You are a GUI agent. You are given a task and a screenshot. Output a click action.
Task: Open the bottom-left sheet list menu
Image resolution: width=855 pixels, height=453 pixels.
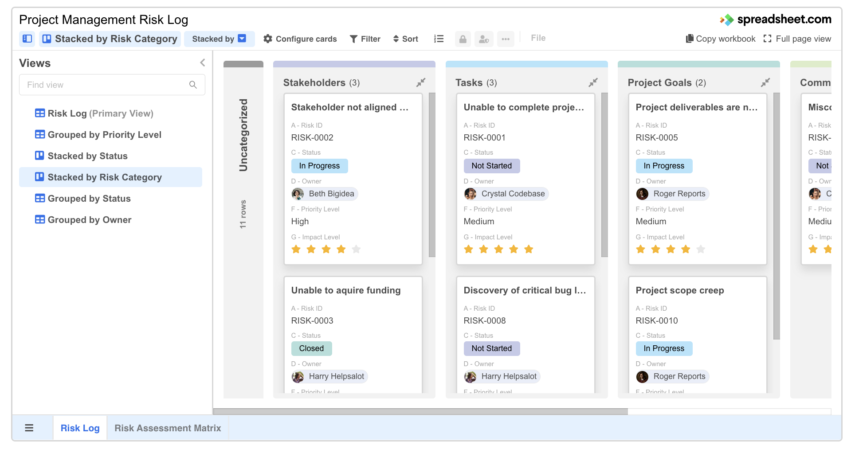point(29,427)
